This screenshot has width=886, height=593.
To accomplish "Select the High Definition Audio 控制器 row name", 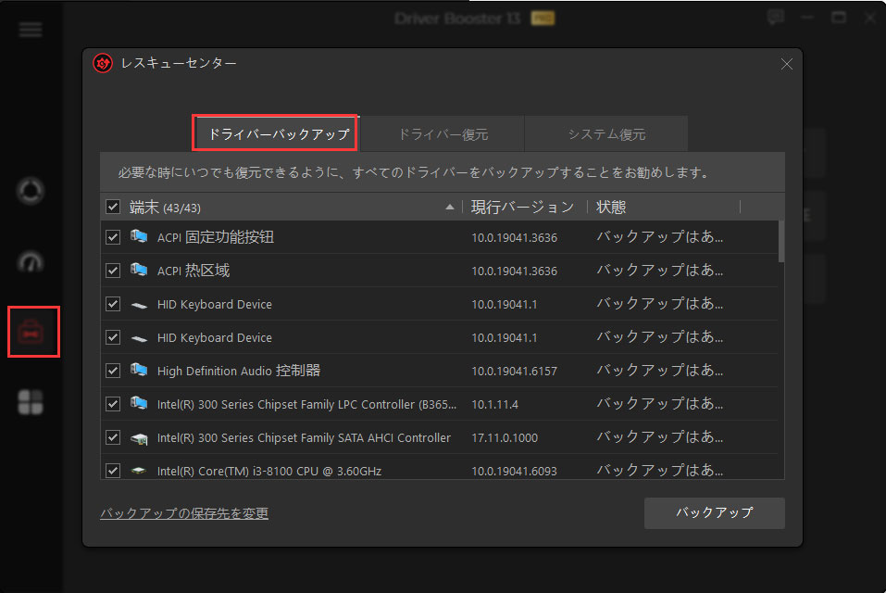I will pyautogui.click(x=239, y=371).
